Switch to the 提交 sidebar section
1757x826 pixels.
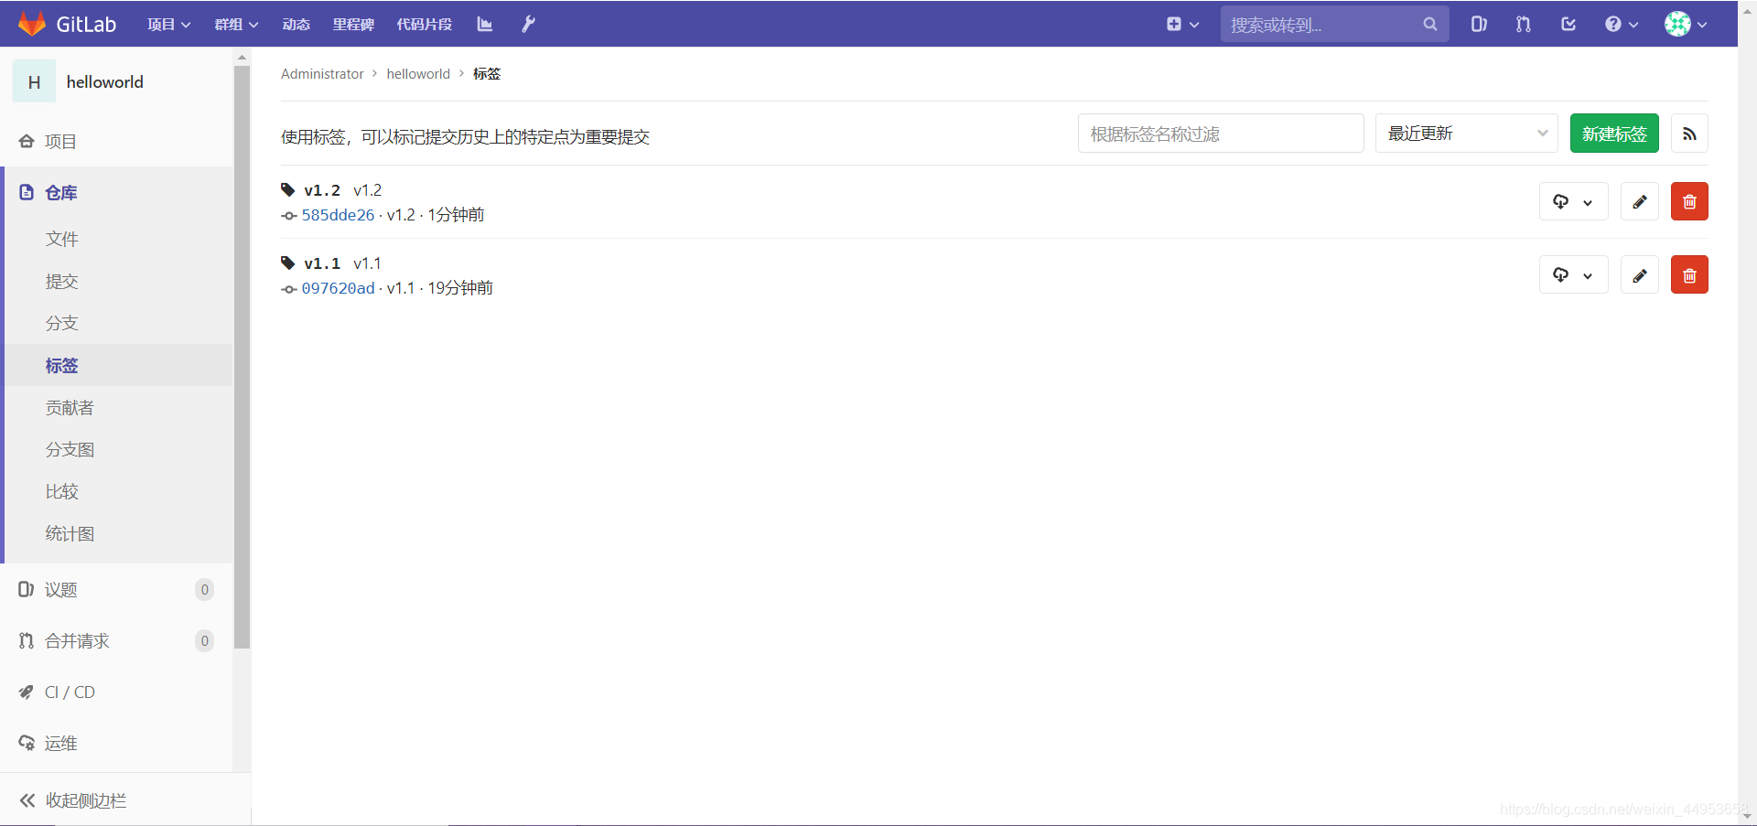point(61,281)
